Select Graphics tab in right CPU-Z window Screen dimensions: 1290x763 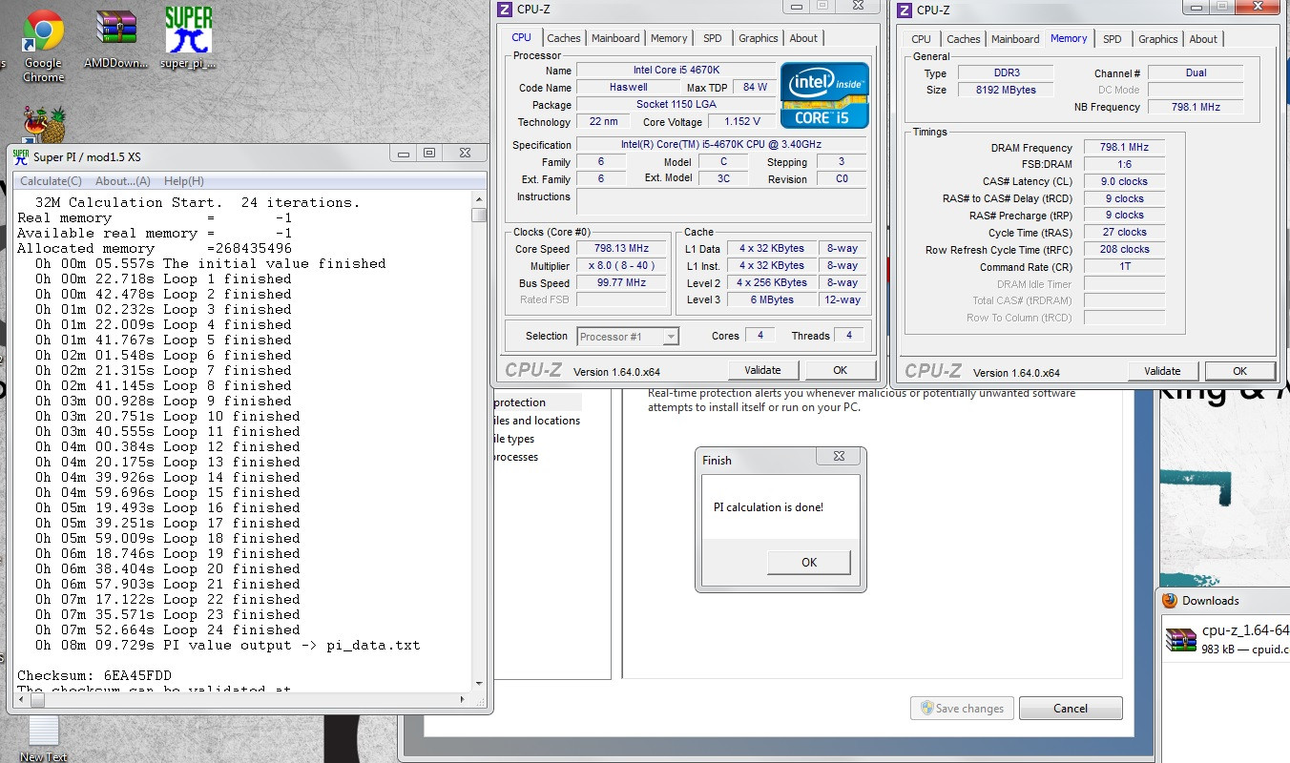pos(1158,39)
